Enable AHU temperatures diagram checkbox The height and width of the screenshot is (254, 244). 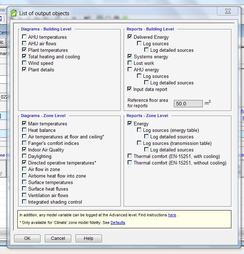tap(24, 37)
